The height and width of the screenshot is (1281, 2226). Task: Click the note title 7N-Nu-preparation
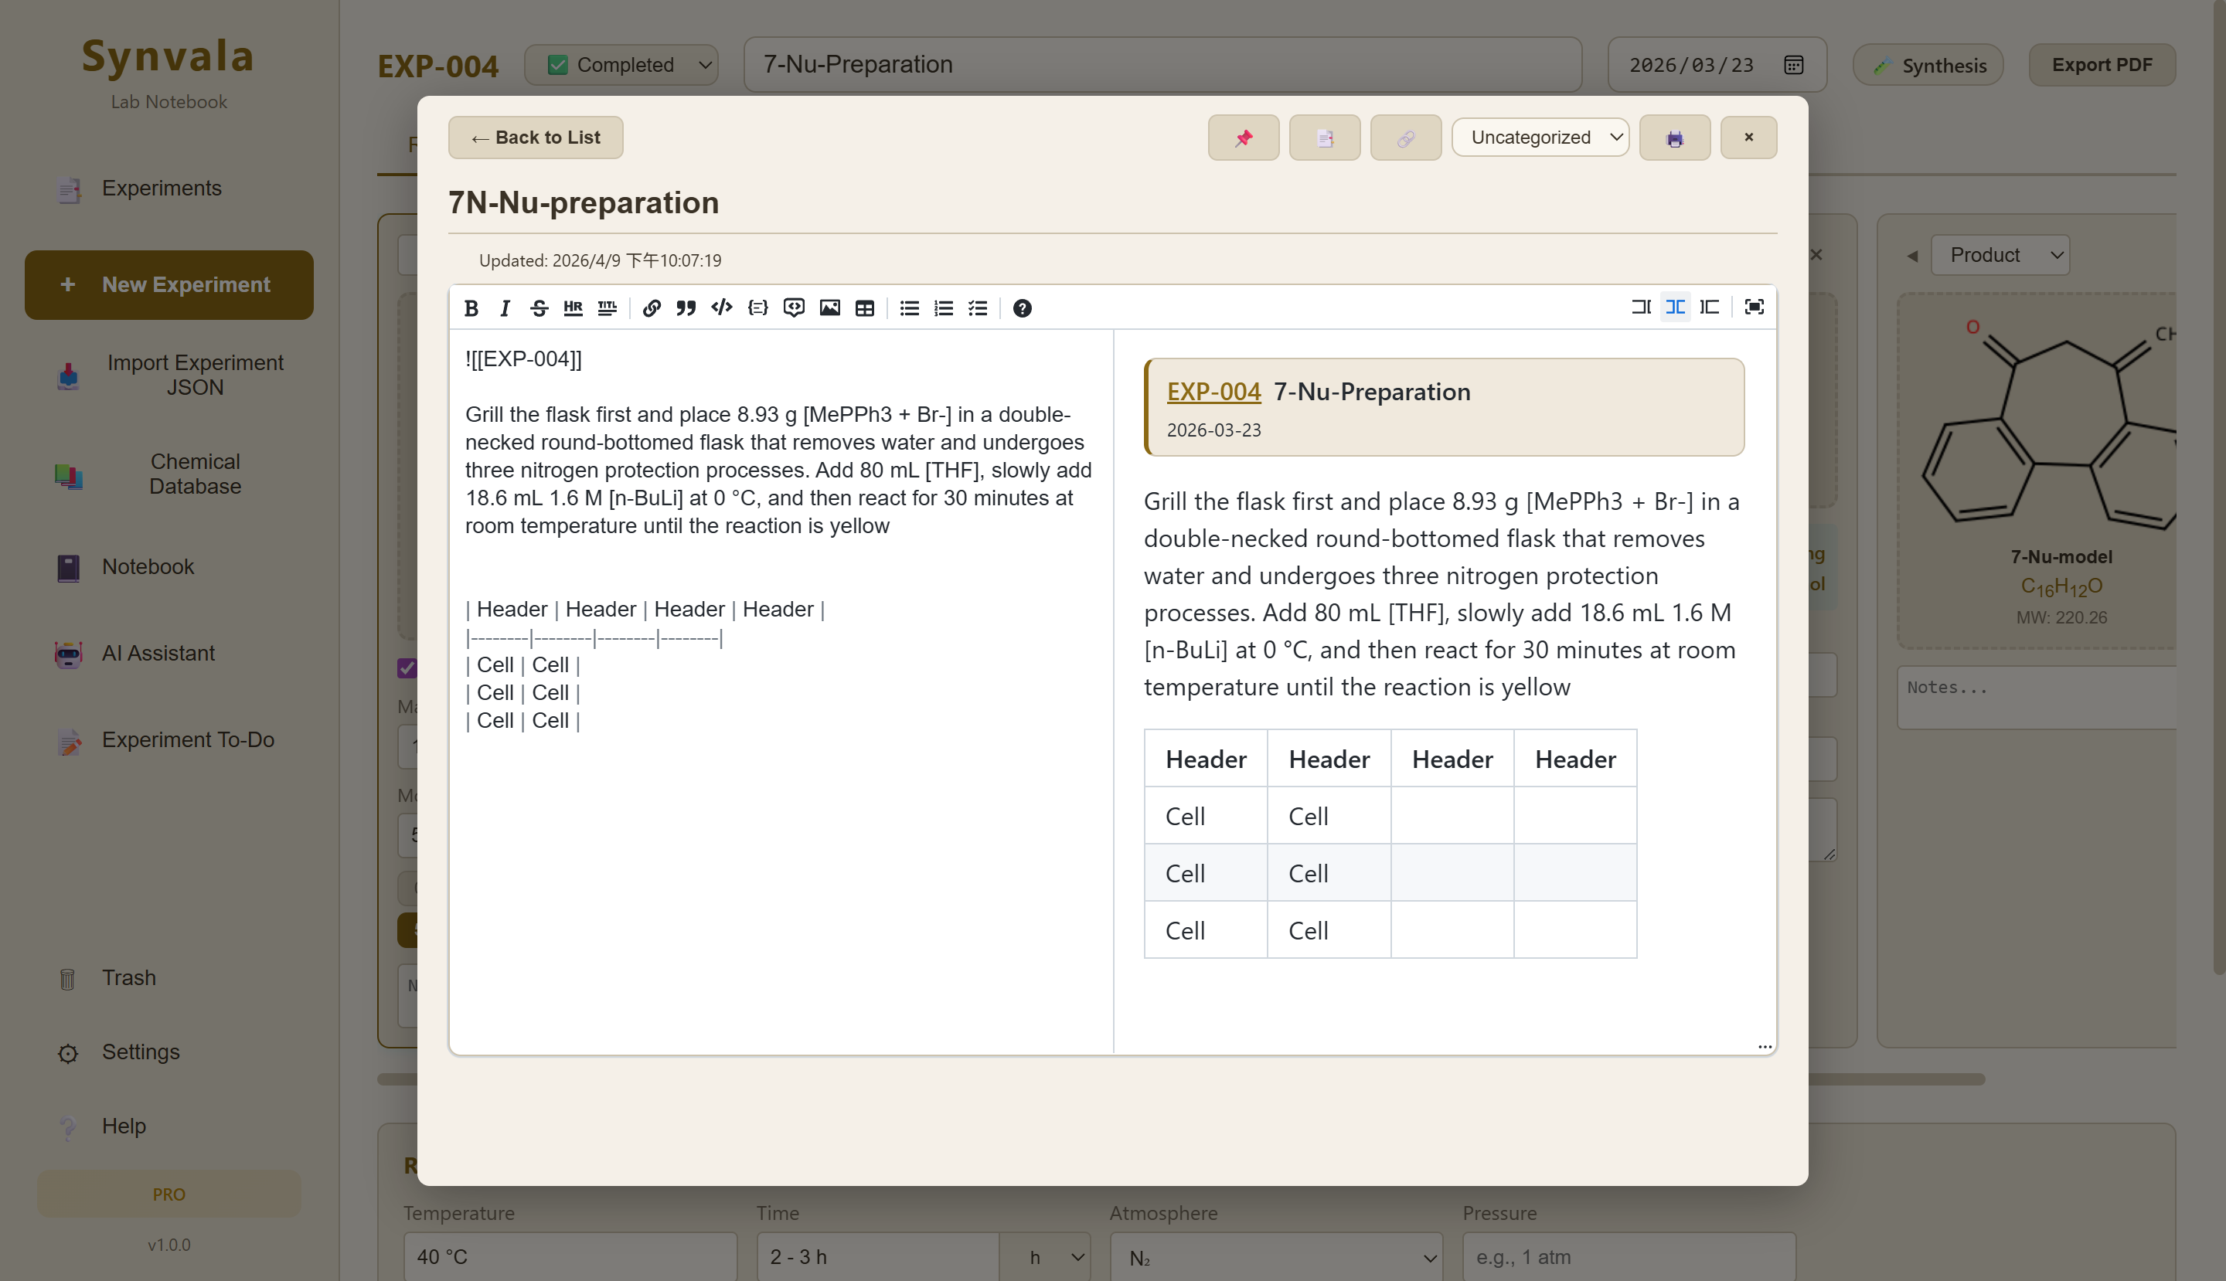coord(584,203)
